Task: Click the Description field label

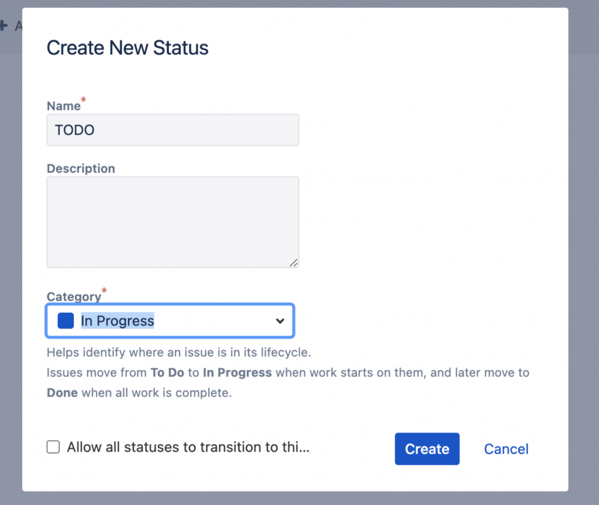Action: [x=81, y=168]
